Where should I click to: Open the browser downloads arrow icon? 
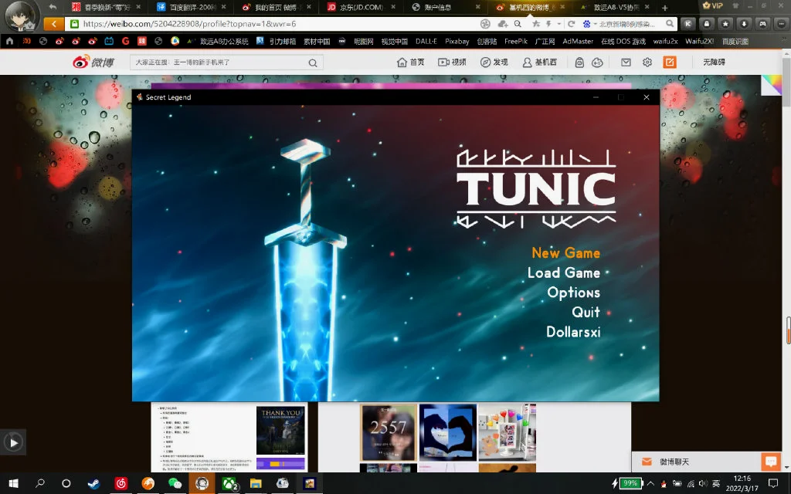coord(744,24)
